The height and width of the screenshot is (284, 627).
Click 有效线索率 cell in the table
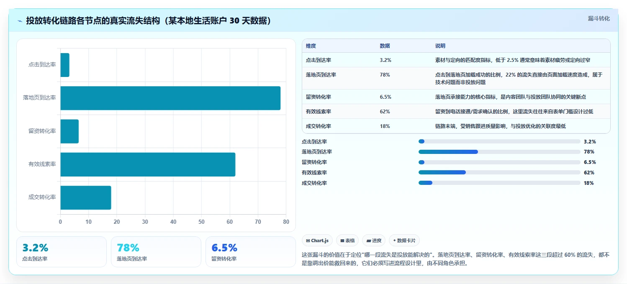319,111
